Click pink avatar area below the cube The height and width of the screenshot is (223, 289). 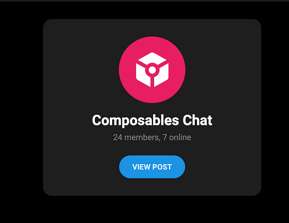152,95
